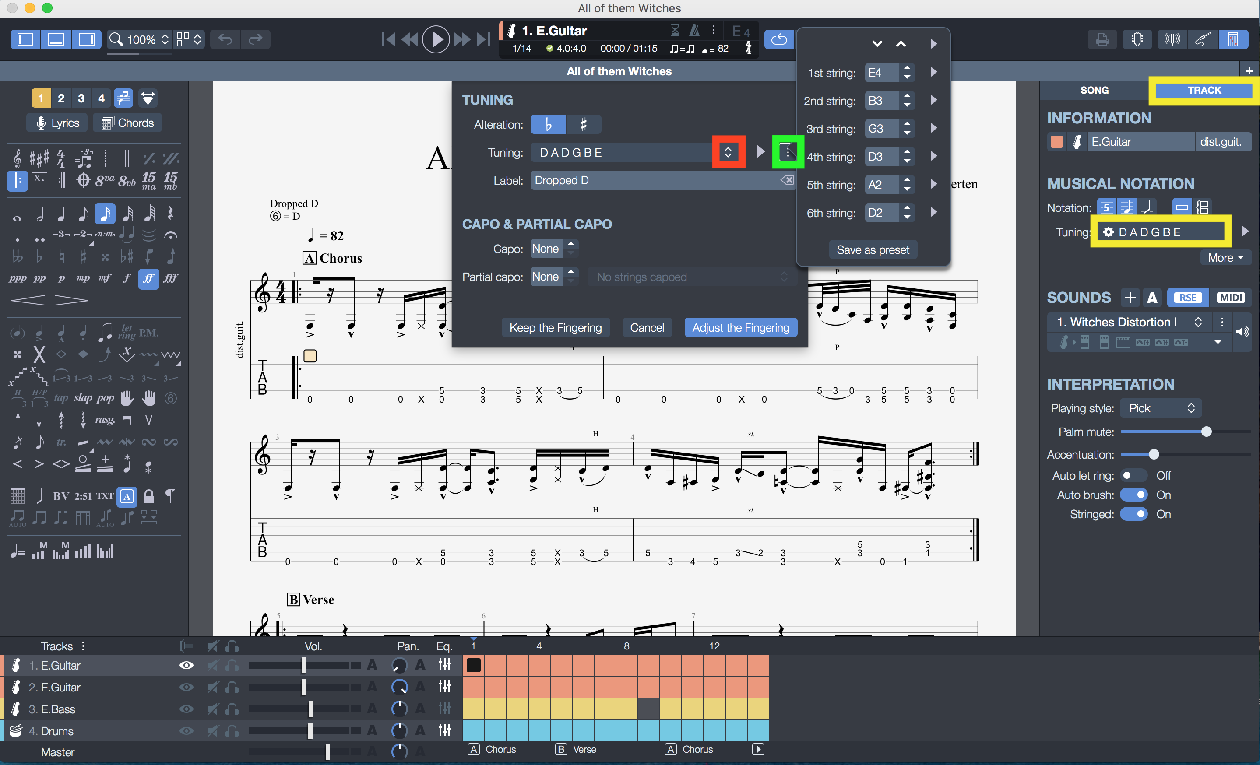Click the tuning label input field
Image resolution: width=1260 pixels, height=765 pixels.
tap(655, 180)
